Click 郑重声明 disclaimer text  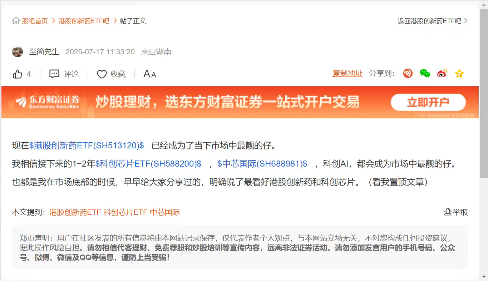pyautogui.click(x=237, y=247)
